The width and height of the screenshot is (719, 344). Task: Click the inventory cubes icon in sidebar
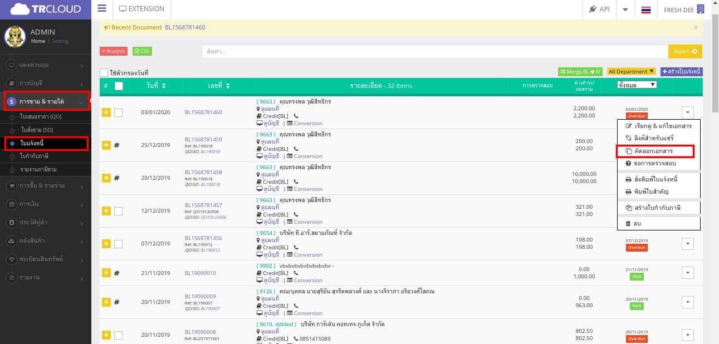(12, 240)
